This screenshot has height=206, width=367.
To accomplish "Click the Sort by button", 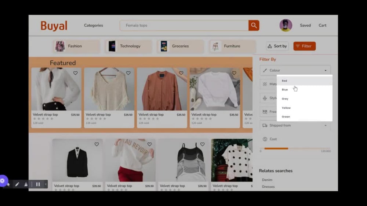I will 277,46.
